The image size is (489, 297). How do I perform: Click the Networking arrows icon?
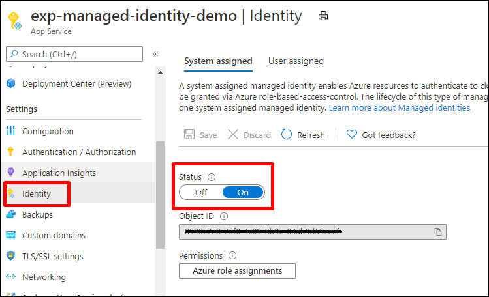tap(11, 276)
